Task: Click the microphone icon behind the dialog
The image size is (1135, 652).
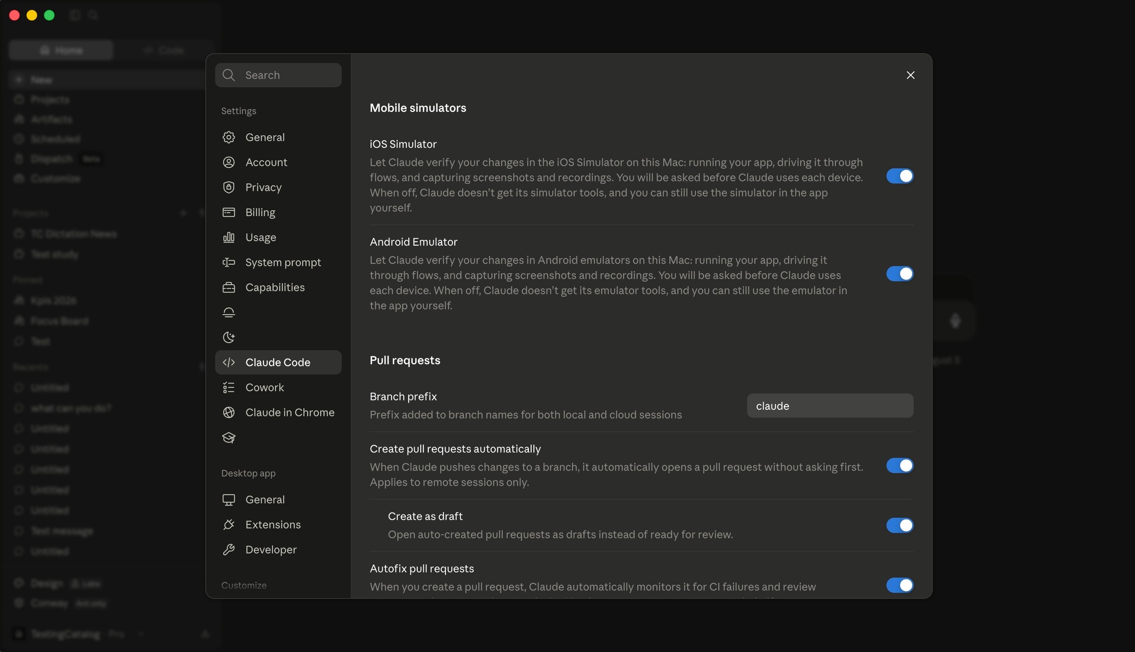Action: coord(955,321)
